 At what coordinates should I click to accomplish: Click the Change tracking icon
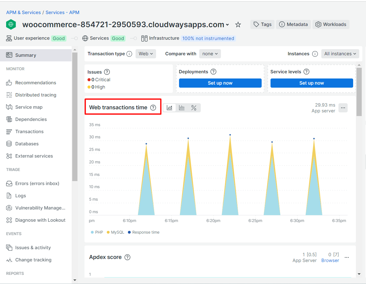(9, 260)
